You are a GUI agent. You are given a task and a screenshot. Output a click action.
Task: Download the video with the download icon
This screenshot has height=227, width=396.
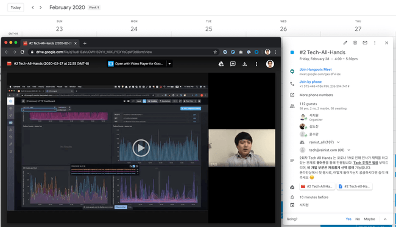[x=244, y=64]
